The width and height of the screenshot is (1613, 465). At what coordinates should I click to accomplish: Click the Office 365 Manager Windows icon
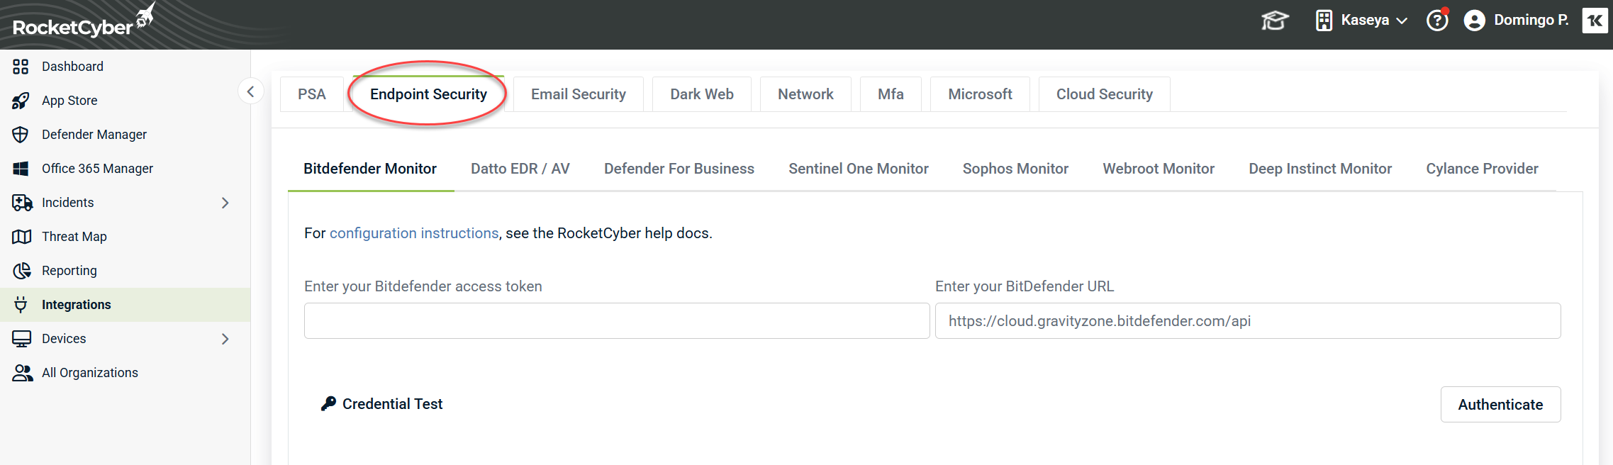21,169
